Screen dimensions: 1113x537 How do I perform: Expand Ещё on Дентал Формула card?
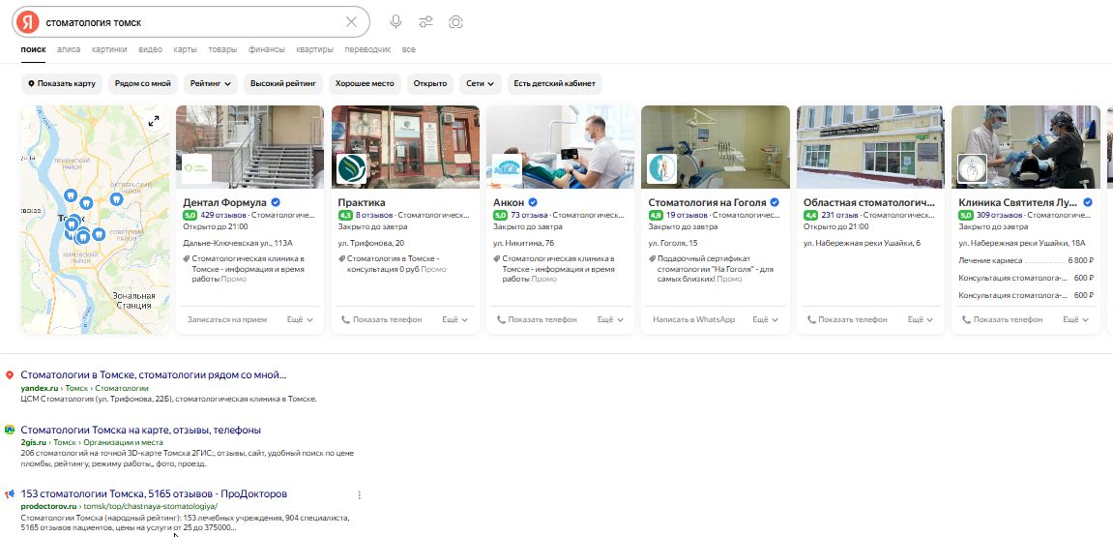click(301, 319)
